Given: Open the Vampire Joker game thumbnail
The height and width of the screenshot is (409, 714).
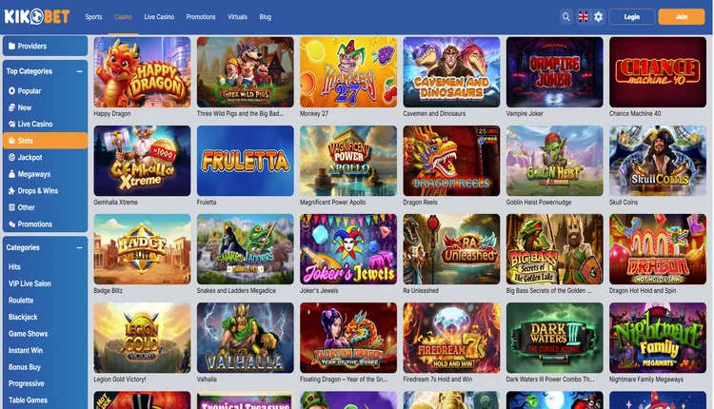Looking at the screenshot, I should pos(555,72).
